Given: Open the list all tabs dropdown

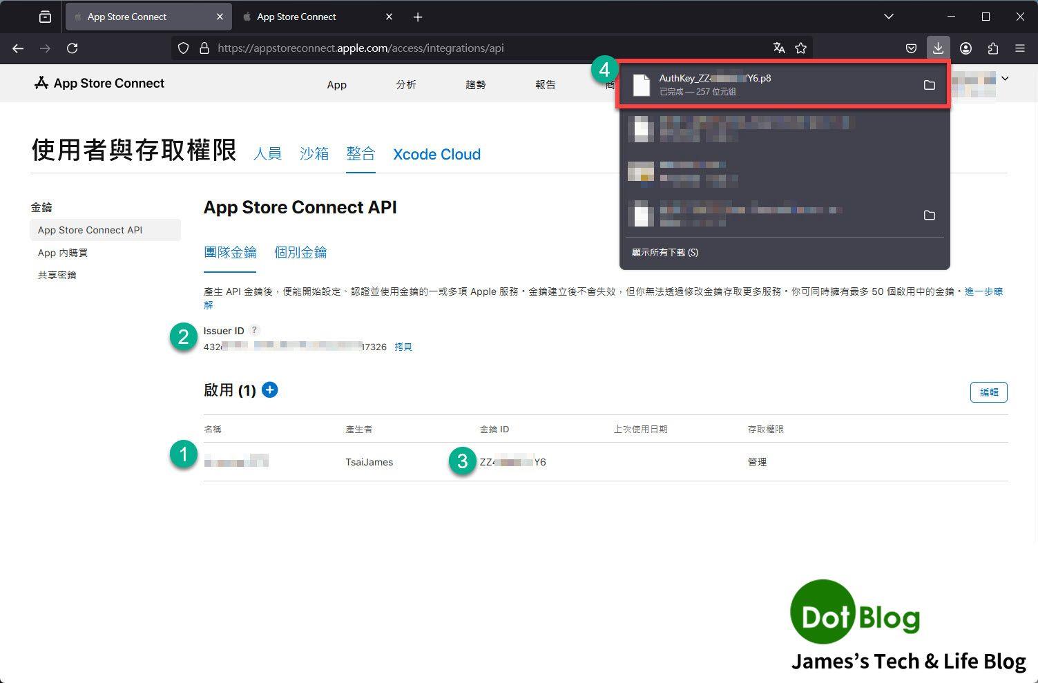Looking at the screenshot, I should point(888,17).
